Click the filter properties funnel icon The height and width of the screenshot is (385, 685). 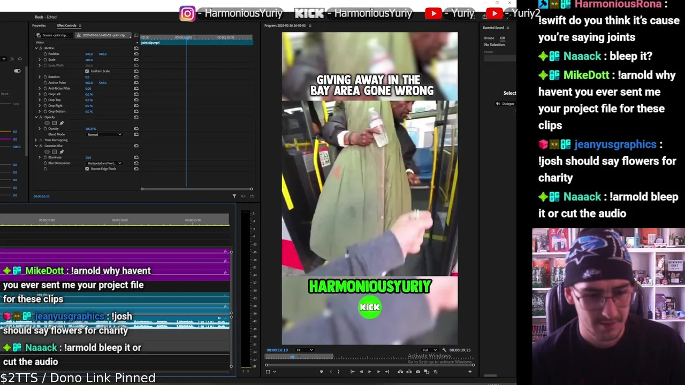point(234,196)
